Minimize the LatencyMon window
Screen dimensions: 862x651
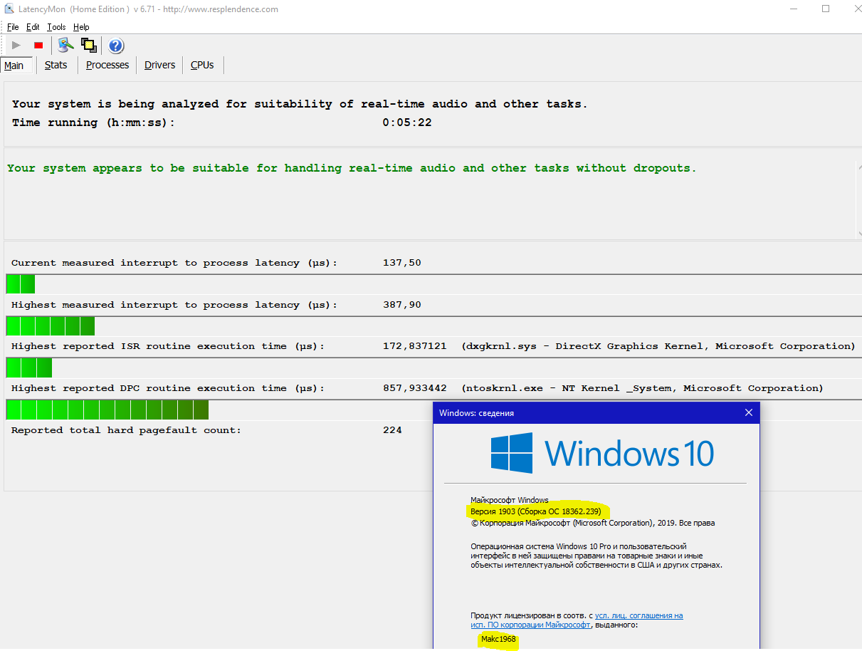tap(794, 9)
